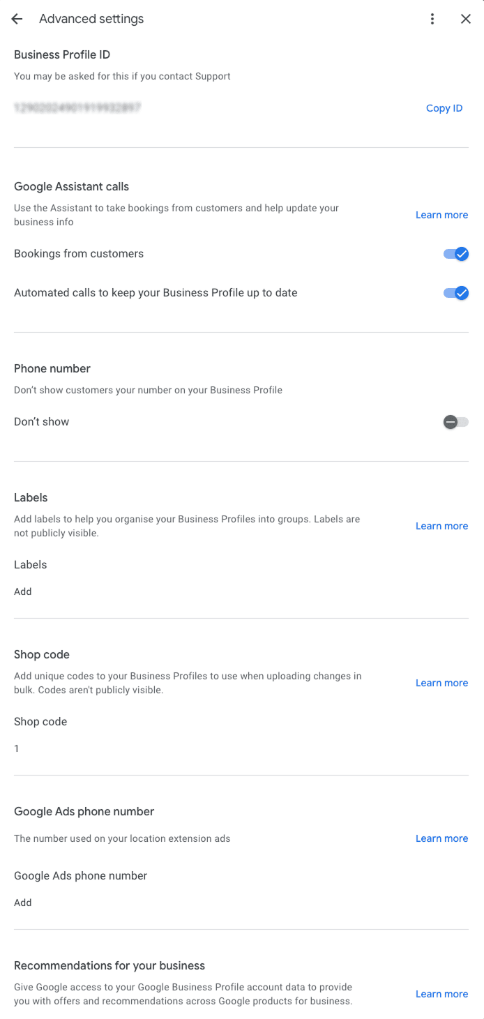This screenshot has height=1019, width=484.
Task: Click the back arrow to exit Advanced settings
Action: (16, 19)
